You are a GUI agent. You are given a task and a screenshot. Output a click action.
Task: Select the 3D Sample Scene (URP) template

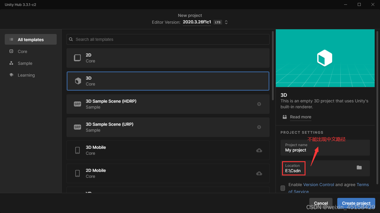(168, 127)
